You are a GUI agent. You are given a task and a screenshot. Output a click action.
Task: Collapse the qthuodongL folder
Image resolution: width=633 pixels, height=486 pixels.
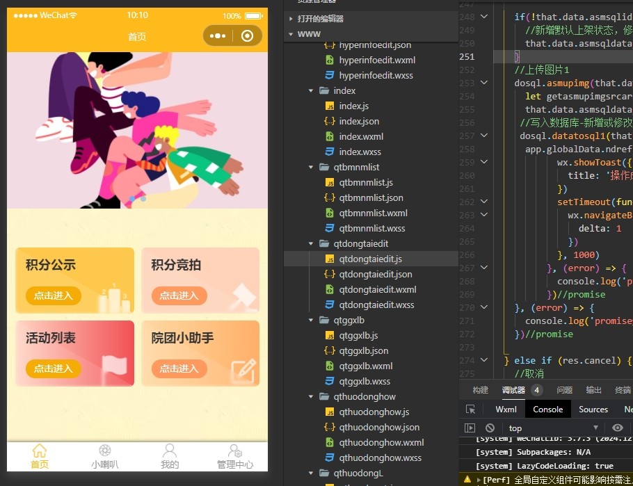pos(311,473)
